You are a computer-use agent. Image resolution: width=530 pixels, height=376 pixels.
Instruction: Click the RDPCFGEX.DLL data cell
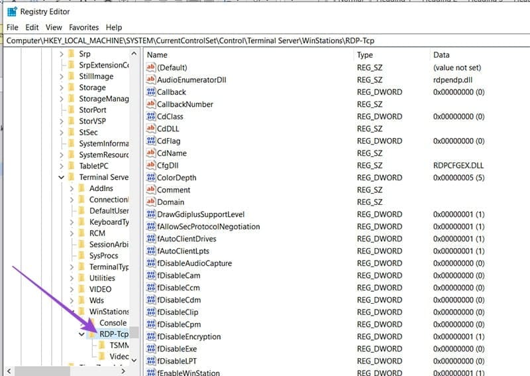tap(458, 166)
